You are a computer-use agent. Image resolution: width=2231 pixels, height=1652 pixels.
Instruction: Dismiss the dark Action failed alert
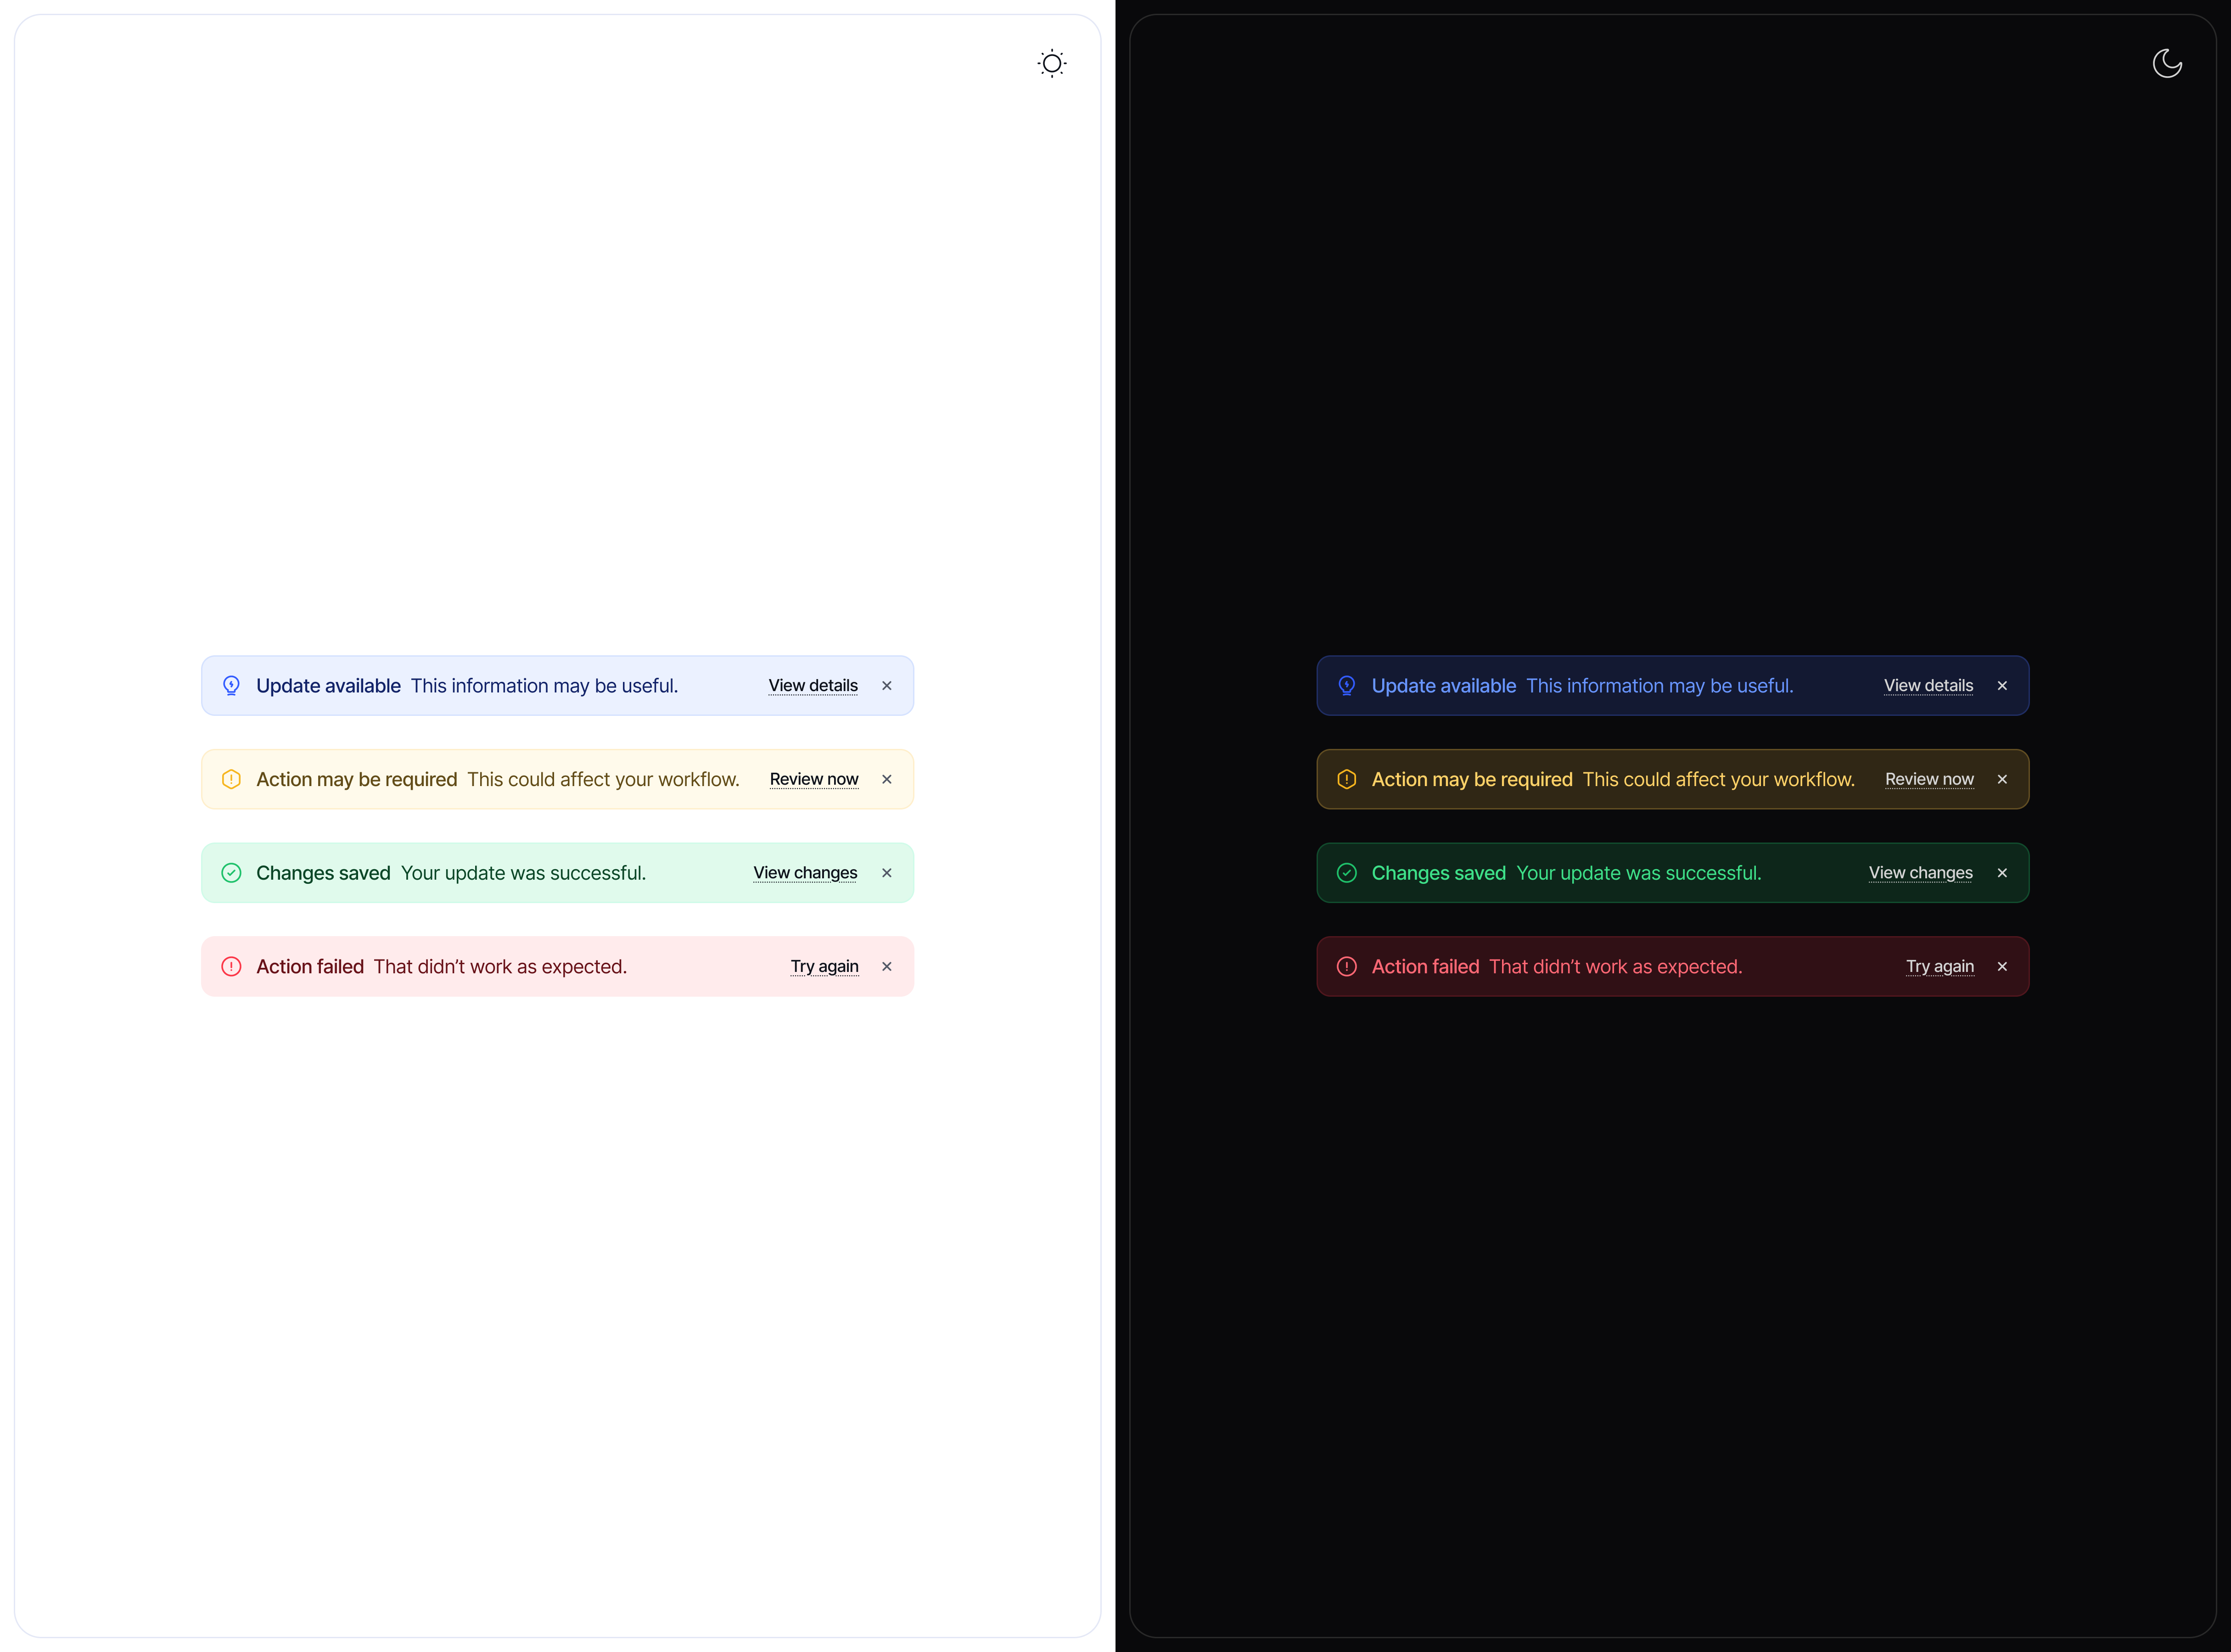2003,966
